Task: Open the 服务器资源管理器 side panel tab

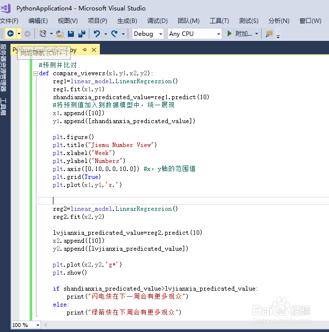Action: tap(3, 68)
